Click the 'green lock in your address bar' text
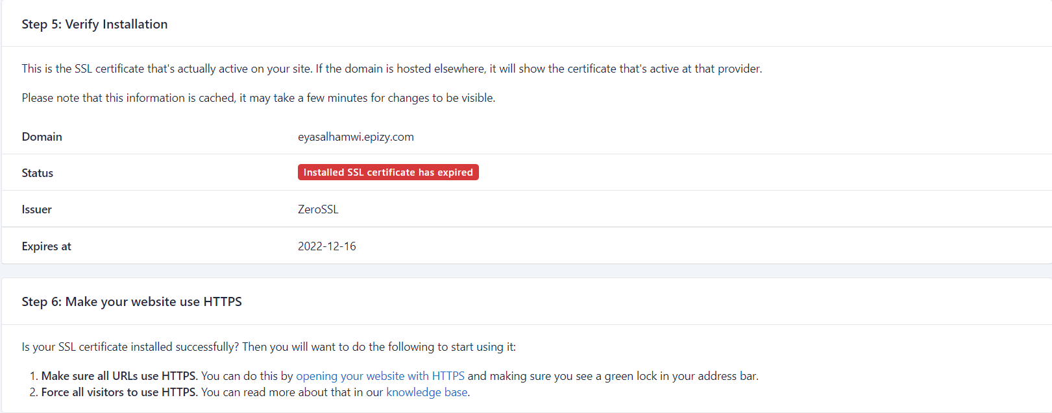1052x413 pixels. (681, 376)
